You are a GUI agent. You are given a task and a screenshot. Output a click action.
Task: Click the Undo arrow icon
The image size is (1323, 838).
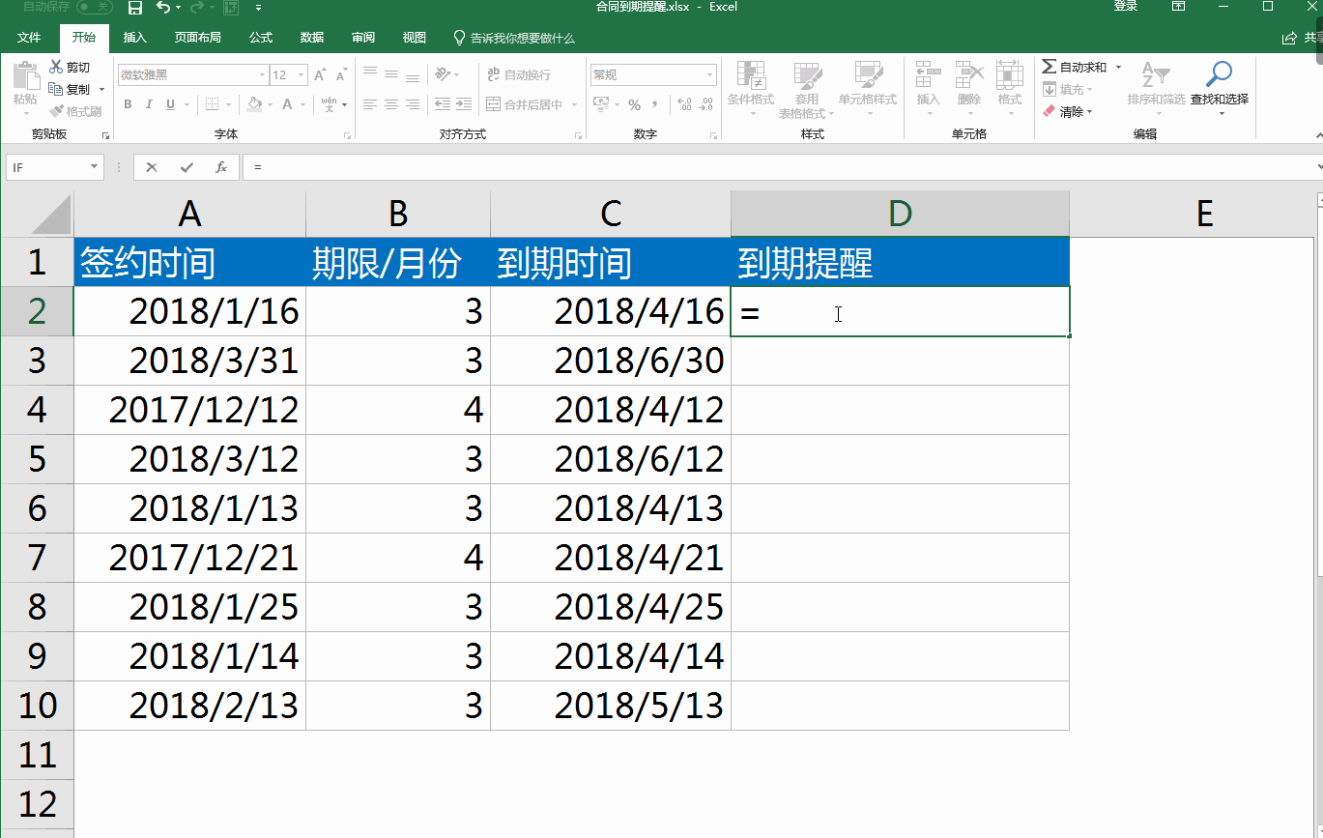click(162, 8)
